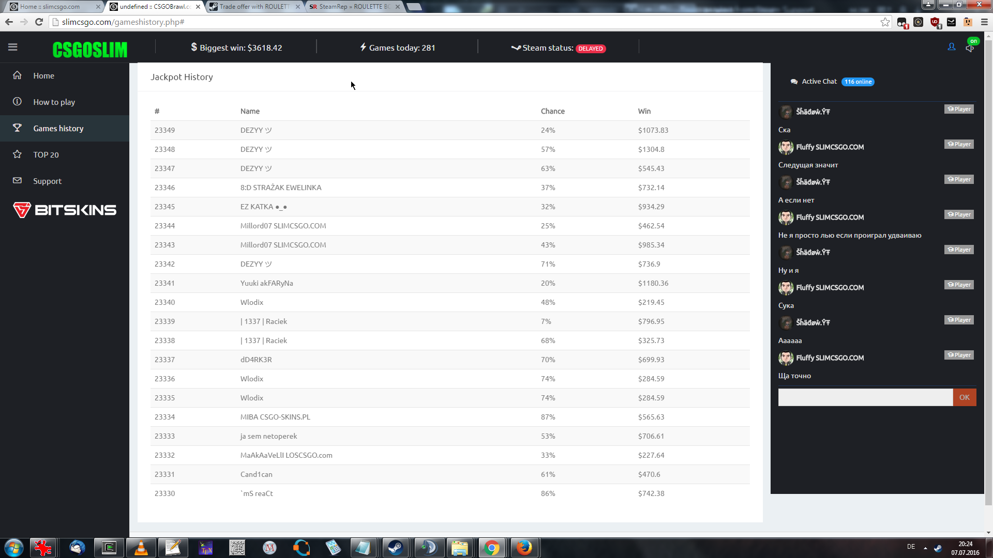Show hidden system tray icons
Image resolution: width=993 pixels, height=558 pixels.
click(x=925, y=548)
